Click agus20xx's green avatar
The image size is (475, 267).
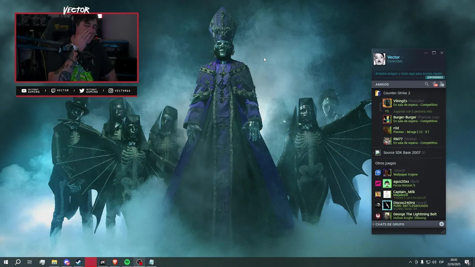(x=387, y=183)
